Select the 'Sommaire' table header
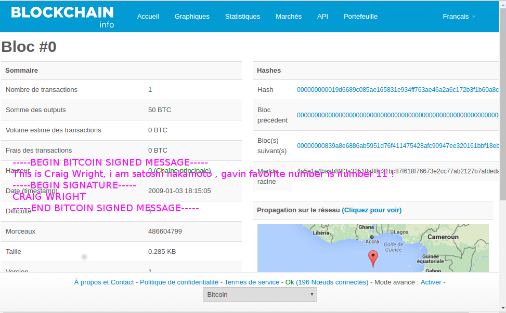The height and width of the screenshot is (313, 506). 22,70
